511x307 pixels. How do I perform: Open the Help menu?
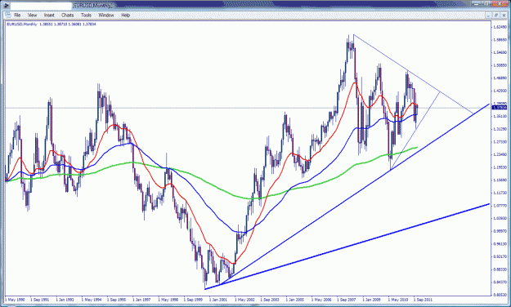pos(125,15)
